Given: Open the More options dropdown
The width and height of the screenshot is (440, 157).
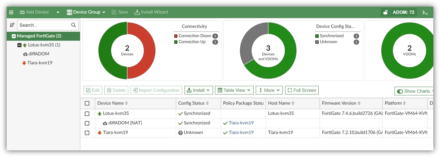Looking at the screenshot, I should [x=269, y=90].
